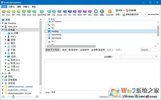Zoom out with the minus icon
The width and height of the screenshot is (161, 100).
click(3, 97)
